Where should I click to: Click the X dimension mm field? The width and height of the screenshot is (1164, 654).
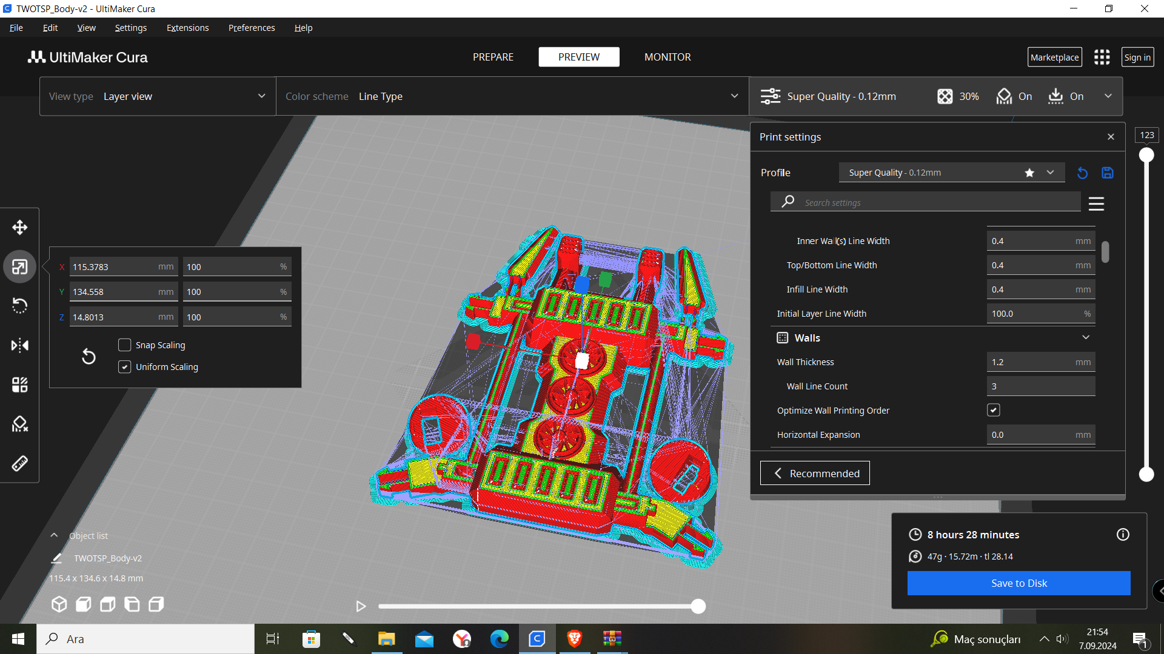point(123,266)
